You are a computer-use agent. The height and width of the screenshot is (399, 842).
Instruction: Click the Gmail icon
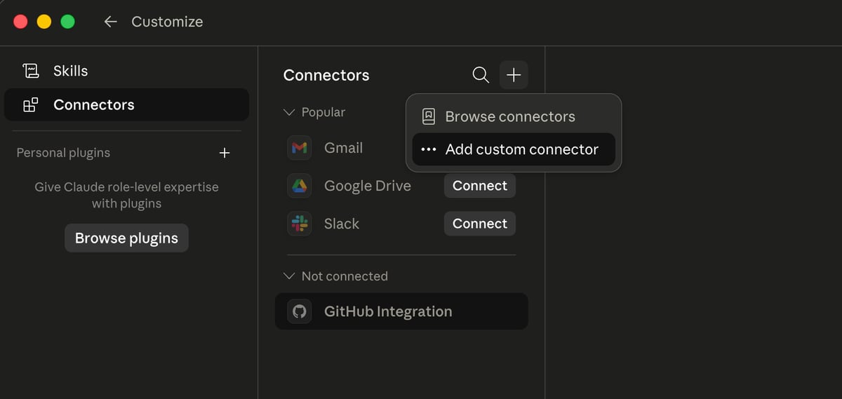click(x=300, y=148)
